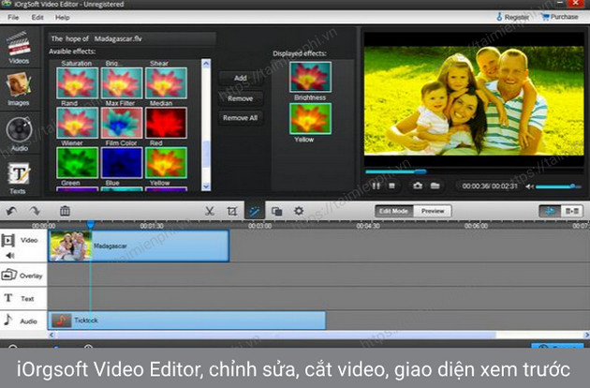The width and height of the screenshot is (590, 388).
Task: Click the 00:01:30 timeline ruler mark
Action: [152, 226]
